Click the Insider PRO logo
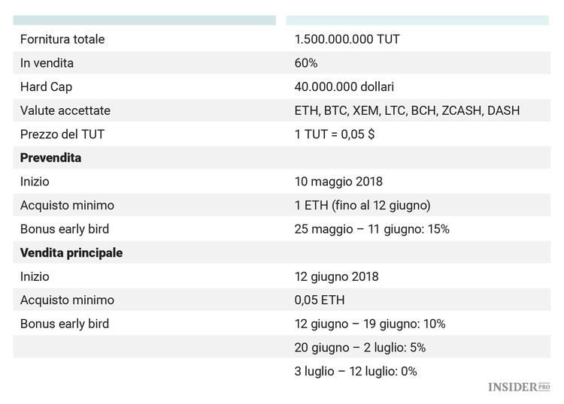 coord(519,387)
